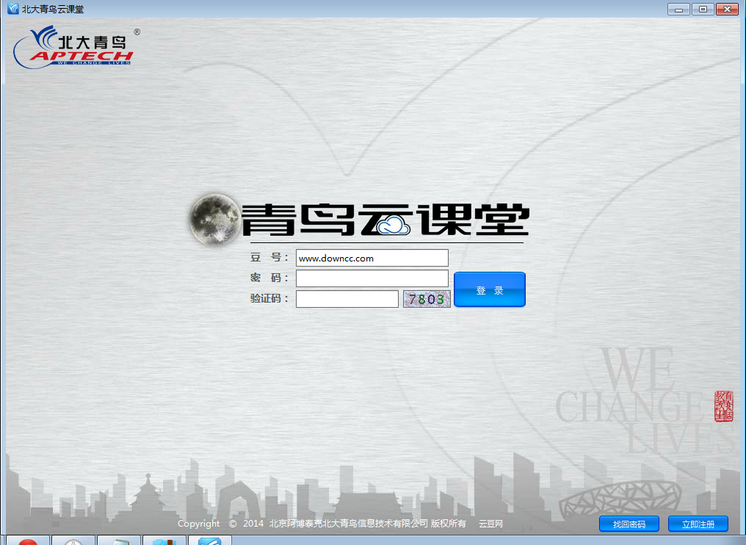Click the 立即注册 register button

tap(698, 524)
